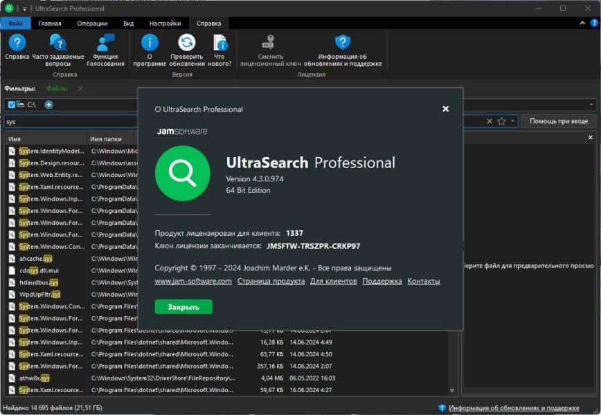
Task: Add another drive with the plus icon
Action: click(48, 104)
